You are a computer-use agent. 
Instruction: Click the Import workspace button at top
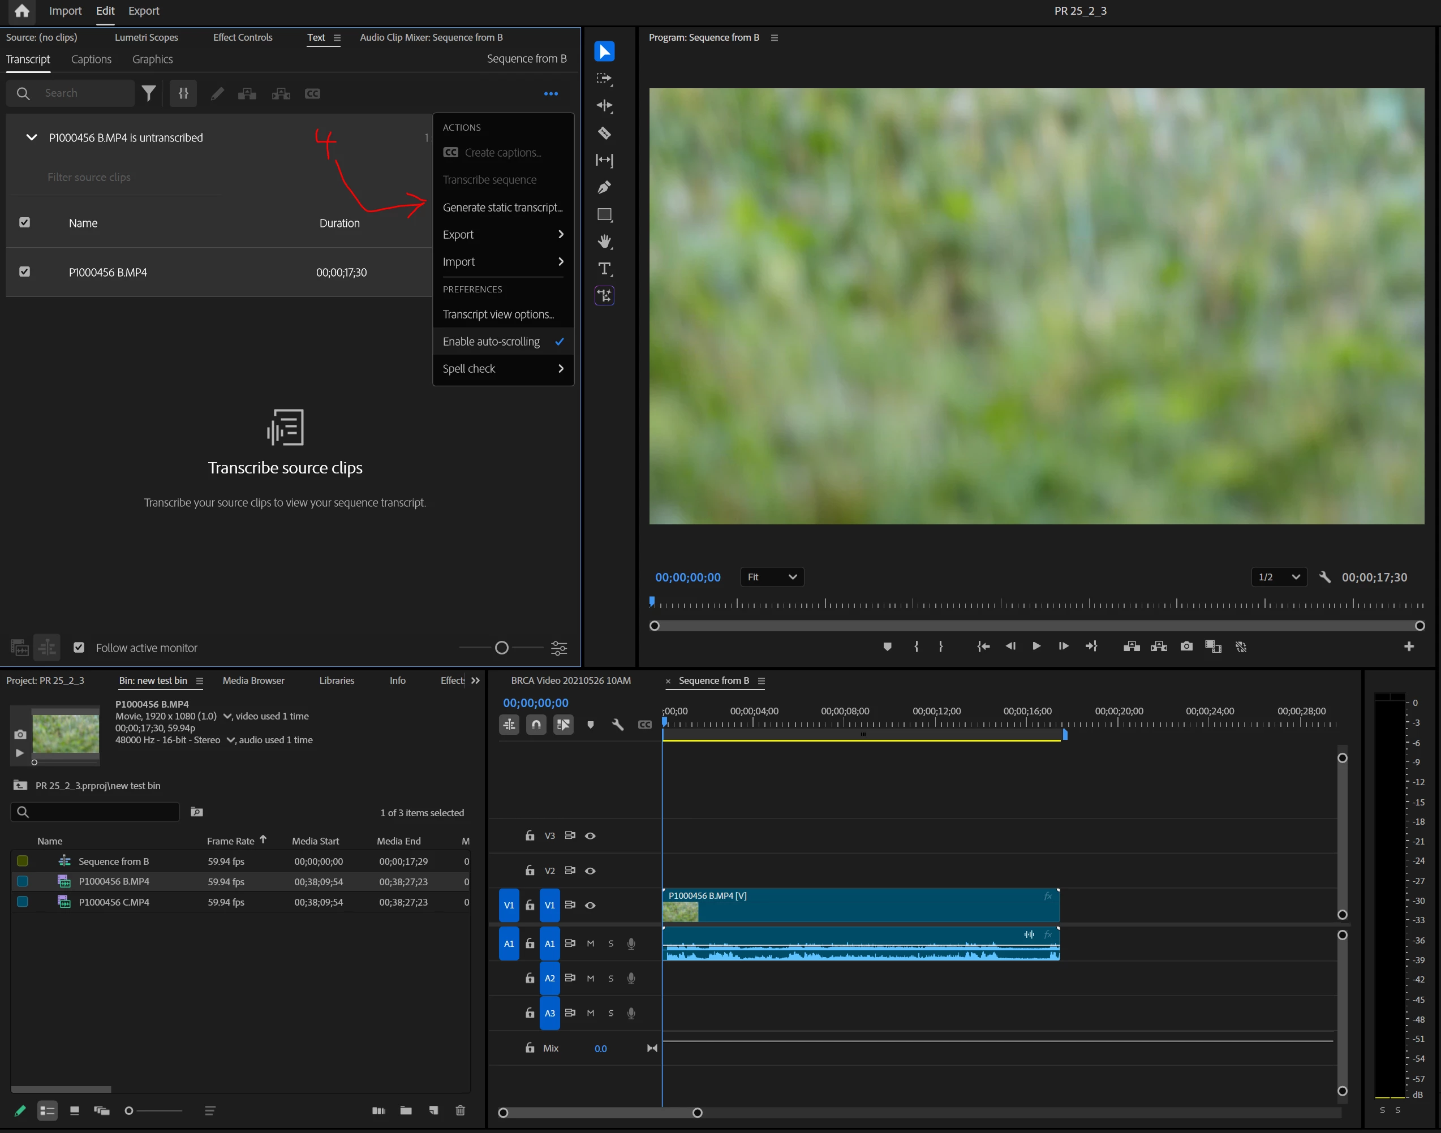pos(65,11)
